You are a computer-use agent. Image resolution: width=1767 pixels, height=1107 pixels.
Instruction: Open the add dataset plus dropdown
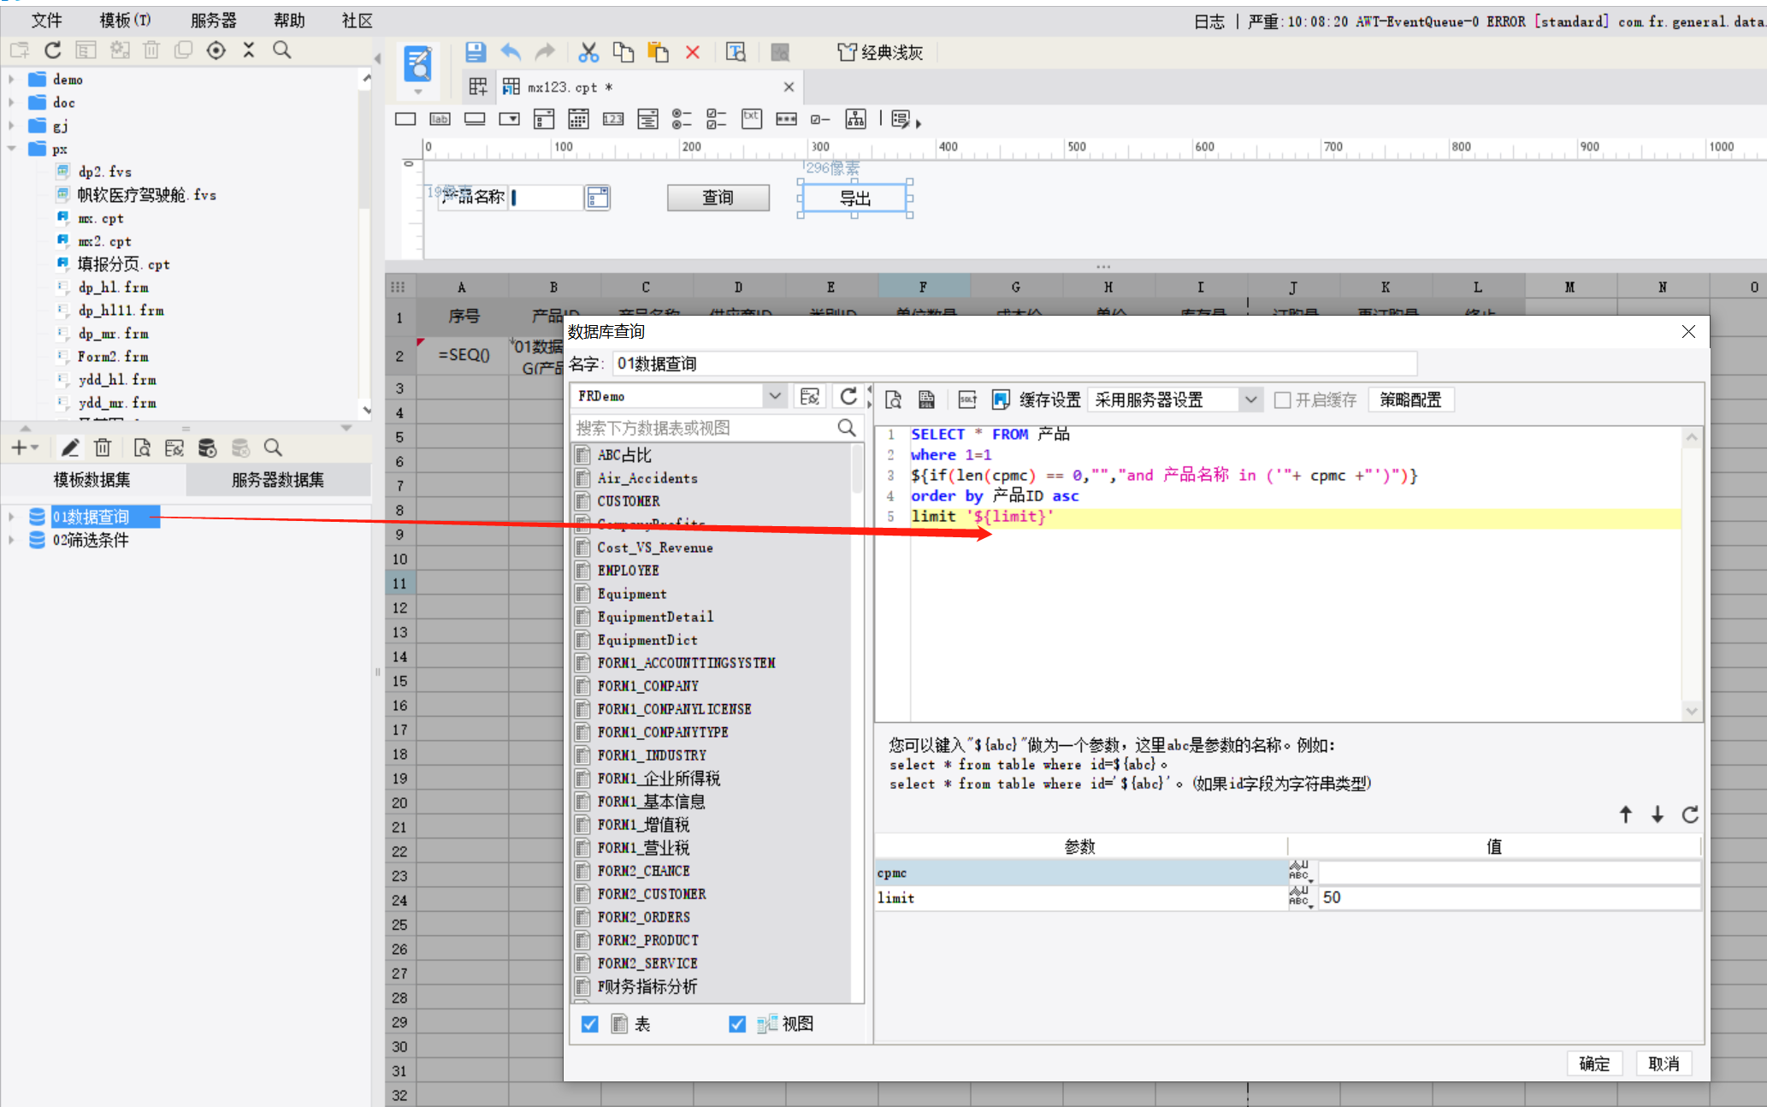coord(25,447)
